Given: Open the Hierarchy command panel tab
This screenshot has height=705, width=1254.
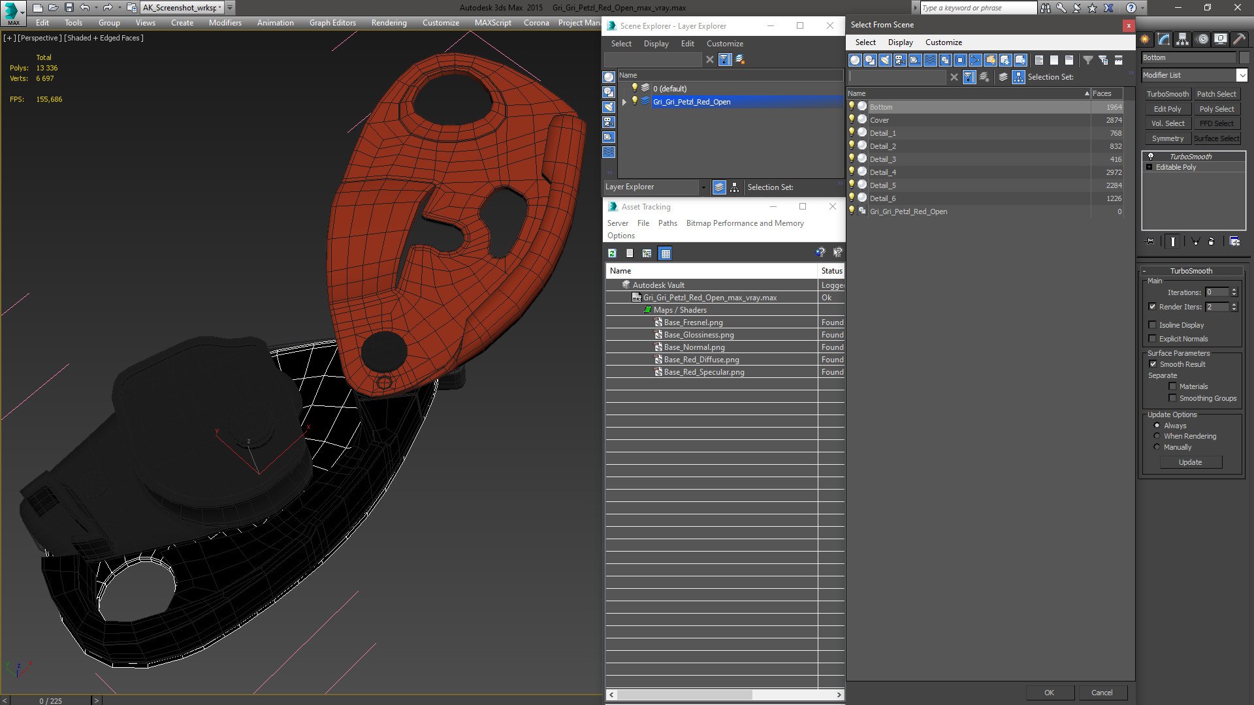Looking at the screenshot, I should click(x=1182, y=39).
